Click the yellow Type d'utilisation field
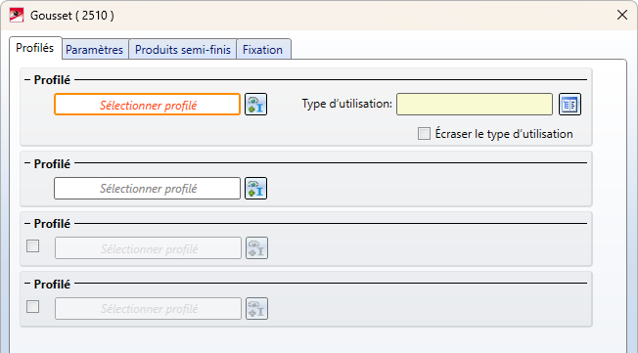 475,105
